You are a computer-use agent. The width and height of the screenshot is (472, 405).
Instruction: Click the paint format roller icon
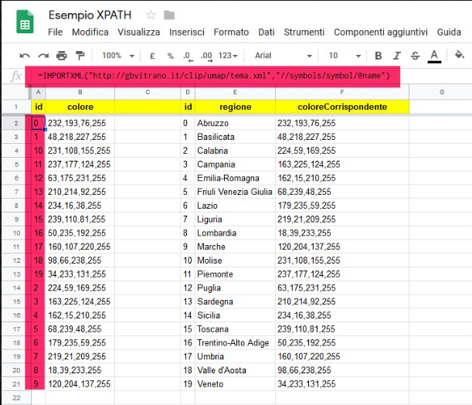pyautogui.click(x=80, y=56)
